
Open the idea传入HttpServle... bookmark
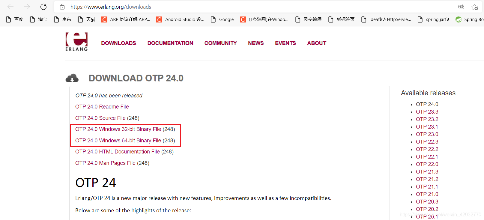pos(386,19)
